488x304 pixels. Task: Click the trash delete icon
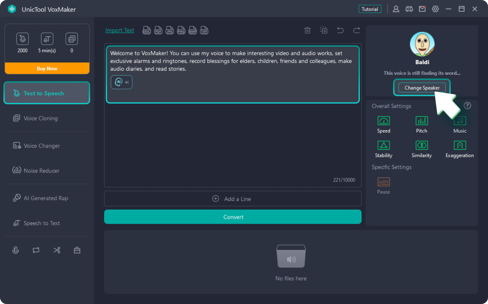(307, 30)
